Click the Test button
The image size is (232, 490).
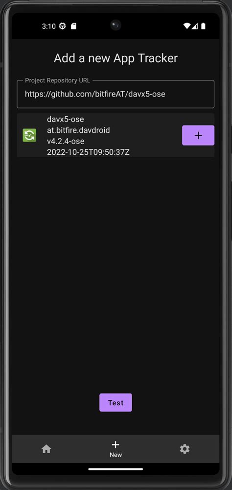click(116, 402)
